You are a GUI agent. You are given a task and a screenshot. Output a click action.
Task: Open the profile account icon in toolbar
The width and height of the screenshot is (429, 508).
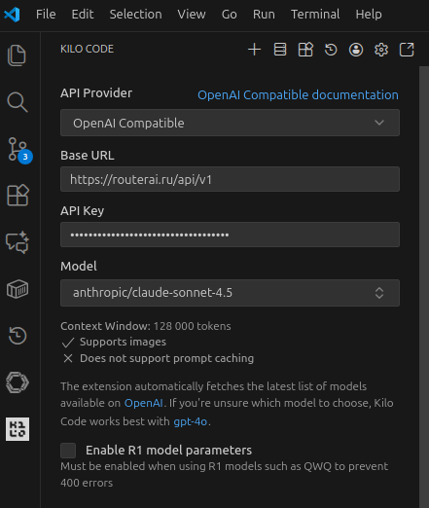coord(356,50)
